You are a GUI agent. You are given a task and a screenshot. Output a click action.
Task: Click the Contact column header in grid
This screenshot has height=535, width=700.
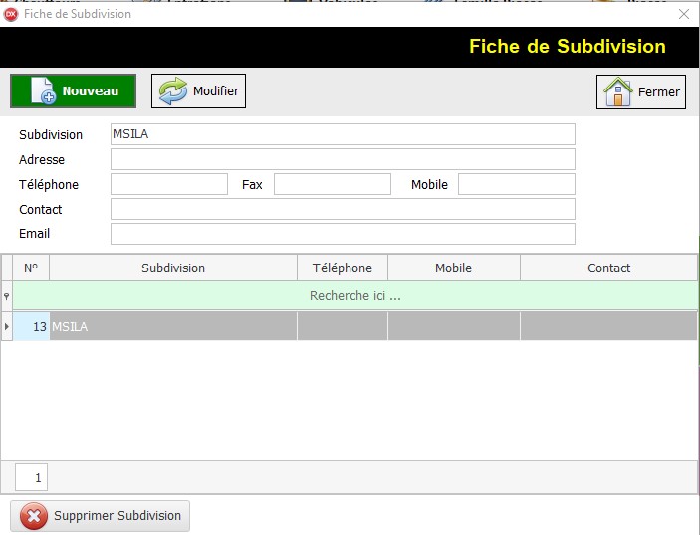(x=608, y=268)
